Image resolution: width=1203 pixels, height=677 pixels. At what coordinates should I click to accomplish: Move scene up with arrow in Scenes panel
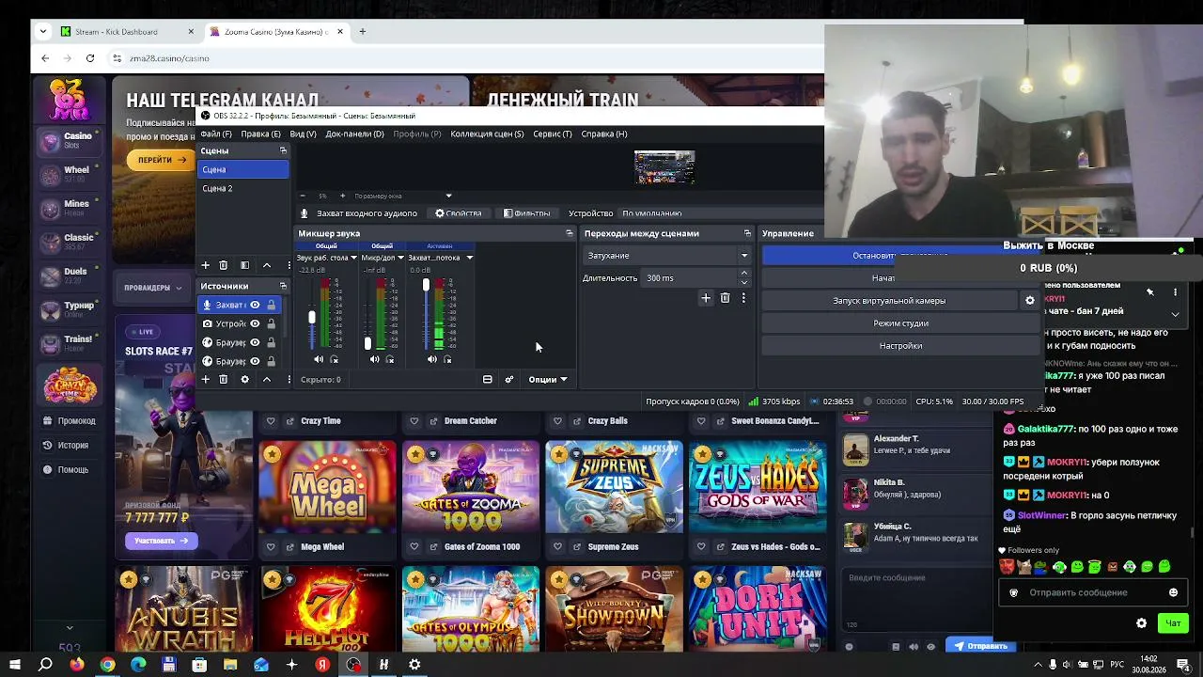click(267, 265)
